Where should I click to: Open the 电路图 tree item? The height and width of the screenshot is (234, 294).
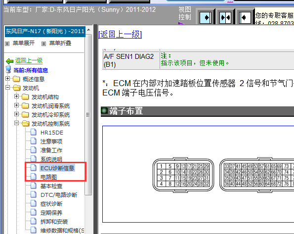(48, 177)
